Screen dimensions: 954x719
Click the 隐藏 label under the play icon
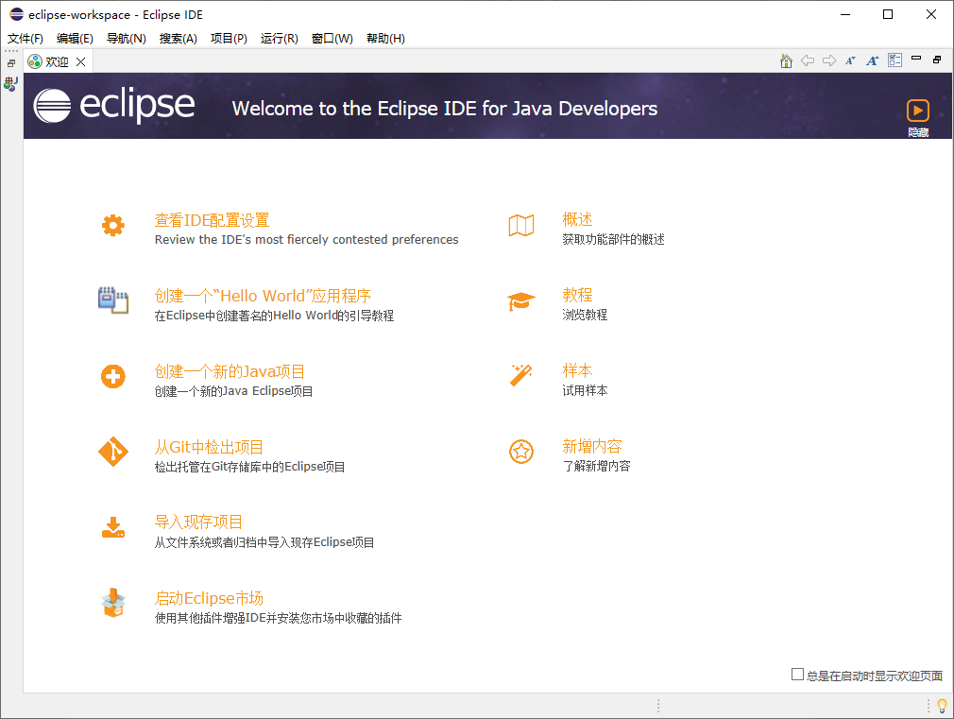coord(918,132)
